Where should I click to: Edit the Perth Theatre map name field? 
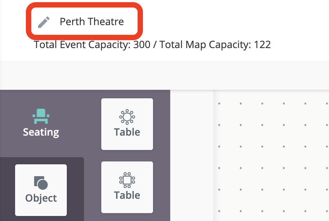click(92, 22)
